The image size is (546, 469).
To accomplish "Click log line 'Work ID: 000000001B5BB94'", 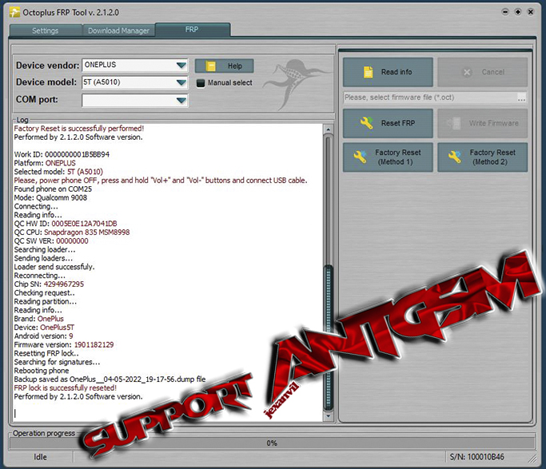I will pos(62,154).
